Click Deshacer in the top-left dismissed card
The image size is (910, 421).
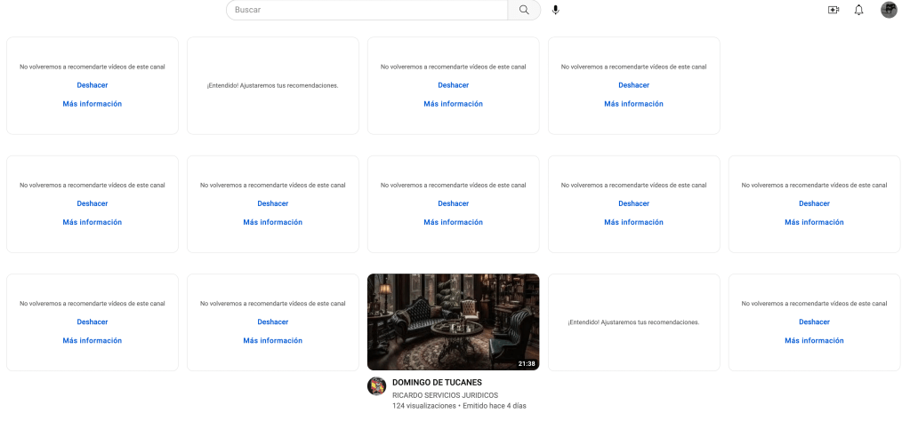pos(93,85)
